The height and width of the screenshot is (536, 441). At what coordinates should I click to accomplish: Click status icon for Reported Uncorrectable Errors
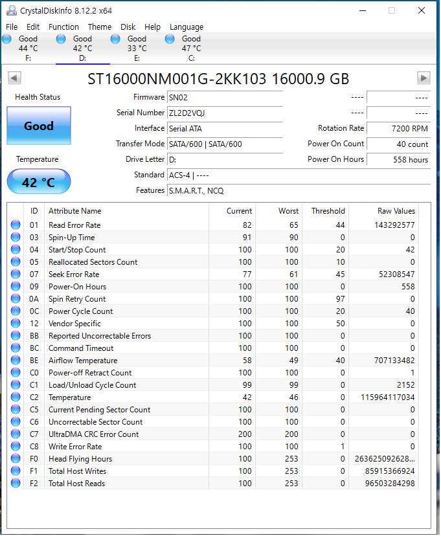click(16, 336)
